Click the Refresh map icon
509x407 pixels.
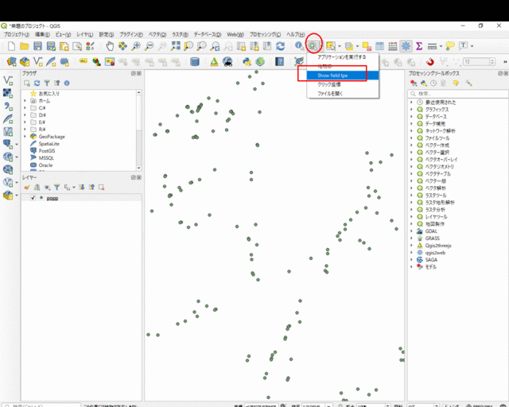click(281, 46)
